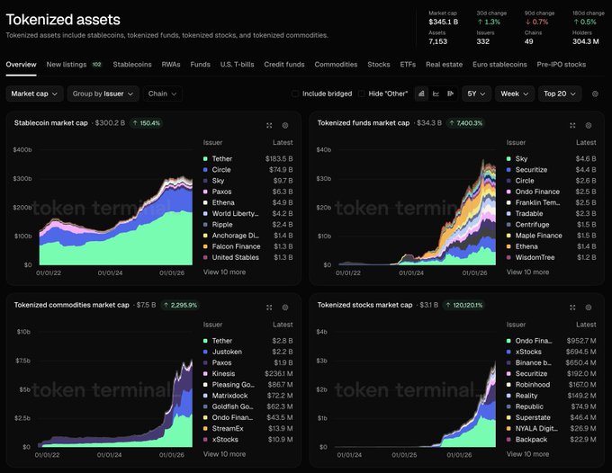Select the line chart view icon
The width and height of the screenshot is (612, 473).
coord(436,94)
